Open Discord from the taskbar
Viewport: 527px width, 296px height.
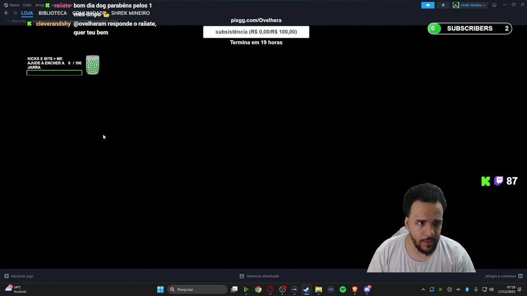367,289
